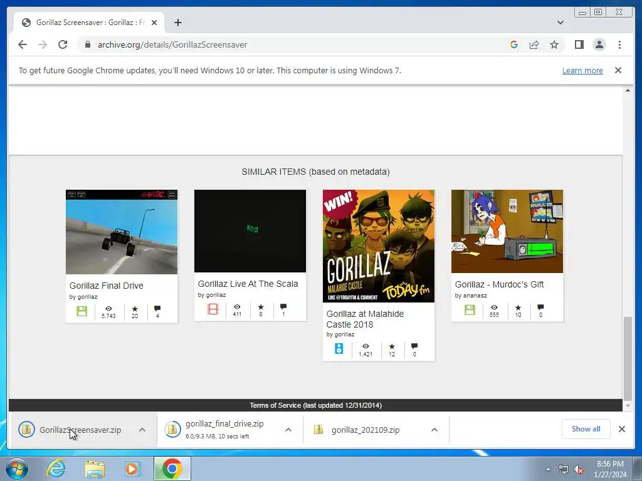This screenshot has width=642, height=481.
Task: Click views eye icon showing 411
Action: (x=237, y=307)
